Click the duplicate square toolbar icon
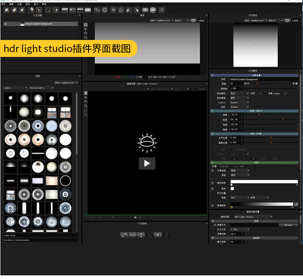The width and height of the screenshot is (303, 279). [x=120, y=10]
